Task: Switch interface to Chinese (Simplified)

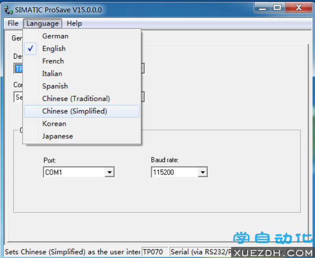Action: click(x=82, y=111)
